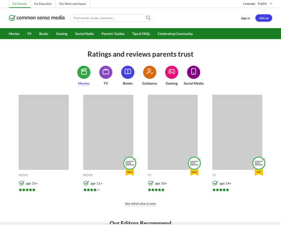281x225 pixels.
Task: Open the age 15+ movie poster thumbnail
Action: [43, 132]
